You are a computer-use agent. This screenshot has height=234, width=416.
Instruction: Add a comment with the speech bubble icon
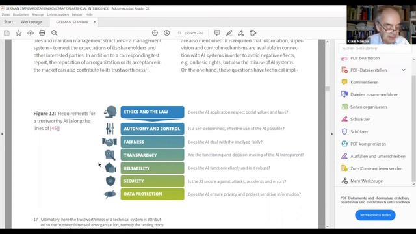[217, 33]
